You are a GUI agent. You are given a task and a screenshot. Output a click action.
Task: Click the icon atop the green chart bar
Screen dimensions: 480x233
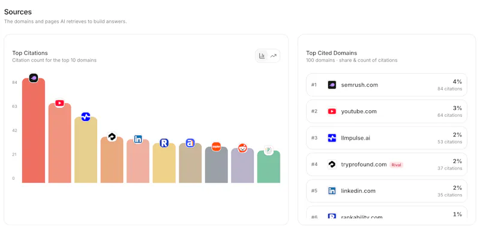(x=268, y=150)
